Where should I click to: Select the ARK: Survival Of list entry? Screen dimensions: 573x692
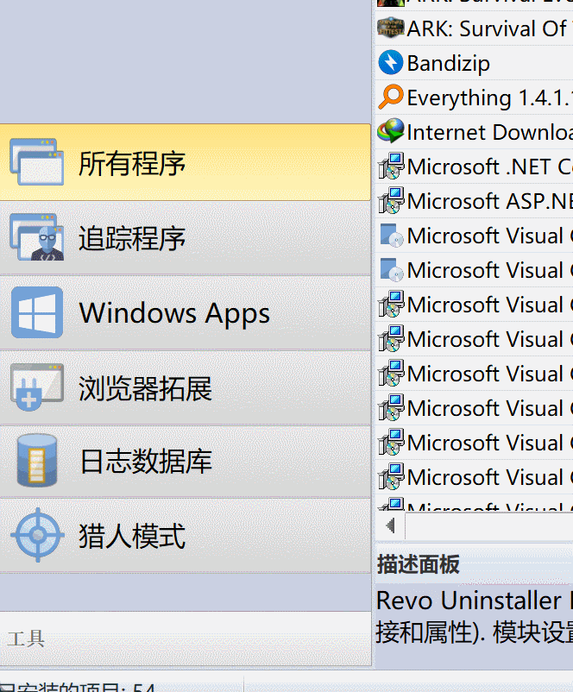[x=474, y=28]
